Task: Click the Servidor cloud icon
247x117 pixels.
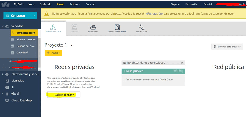Action: (7, 26)
